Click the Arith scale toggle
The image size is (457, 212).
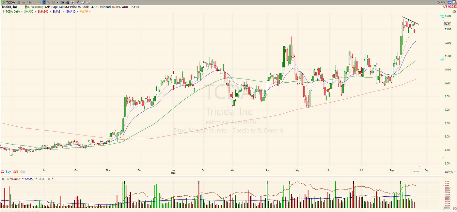pos(449,172)
